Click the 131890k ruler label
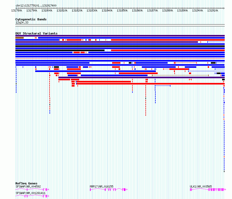This screenshot has height=199, width=232. (x=182, y=10)
